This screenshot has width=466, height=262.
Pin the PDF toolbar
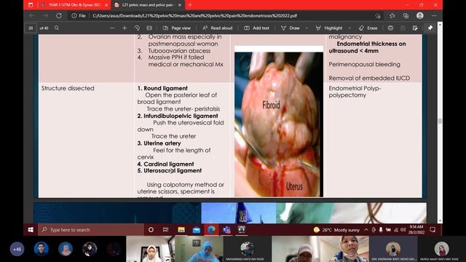tap(430, 28)
